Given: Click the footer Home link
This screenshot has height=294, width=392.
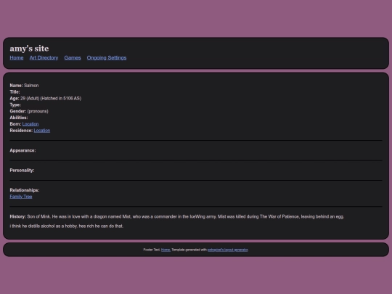Looking at the screenshot, I should click(166, 250).
